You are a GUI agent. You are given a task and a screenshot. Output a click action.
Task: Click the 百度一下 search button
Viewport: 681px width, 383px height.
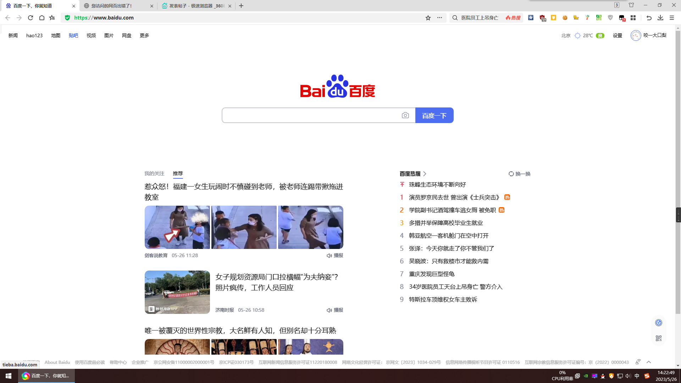coord(434,115)
